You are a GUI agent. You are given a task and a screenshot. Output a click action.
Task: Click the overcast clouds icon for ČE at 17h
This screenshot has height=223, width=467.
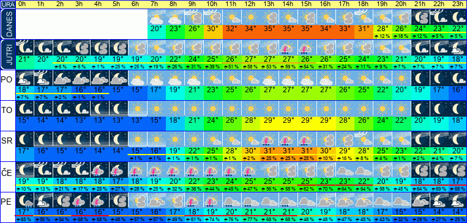pyautogui.click(x=345, y=170)
